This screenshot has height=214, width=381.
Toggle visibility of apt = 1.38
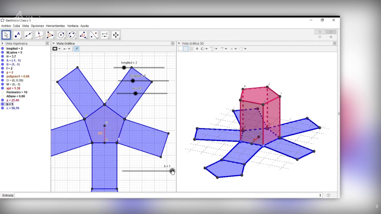click(x=3, y=88)
